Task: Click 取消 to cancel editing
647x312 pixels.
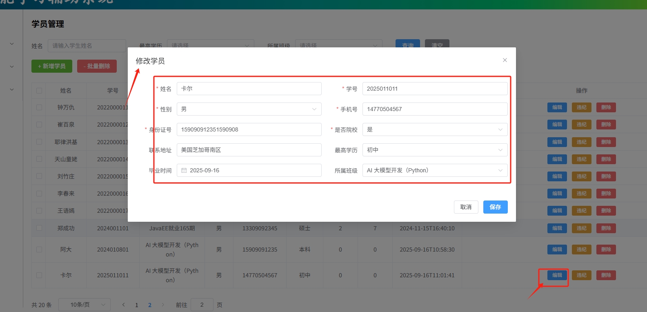Action: 466,207
